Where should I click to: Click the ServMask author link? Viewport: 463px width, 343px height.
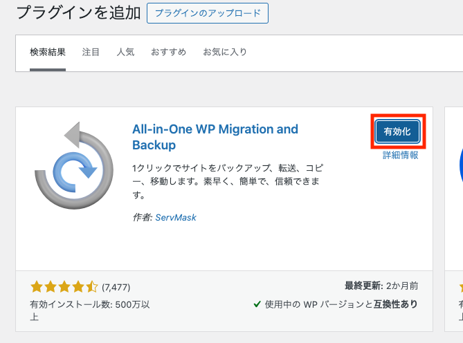[x=176, y=217]
